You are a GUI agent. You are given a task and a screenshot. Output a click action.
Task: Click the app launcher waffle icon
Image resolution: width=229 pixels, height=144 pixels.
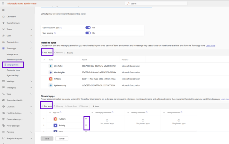pos(3,3)
